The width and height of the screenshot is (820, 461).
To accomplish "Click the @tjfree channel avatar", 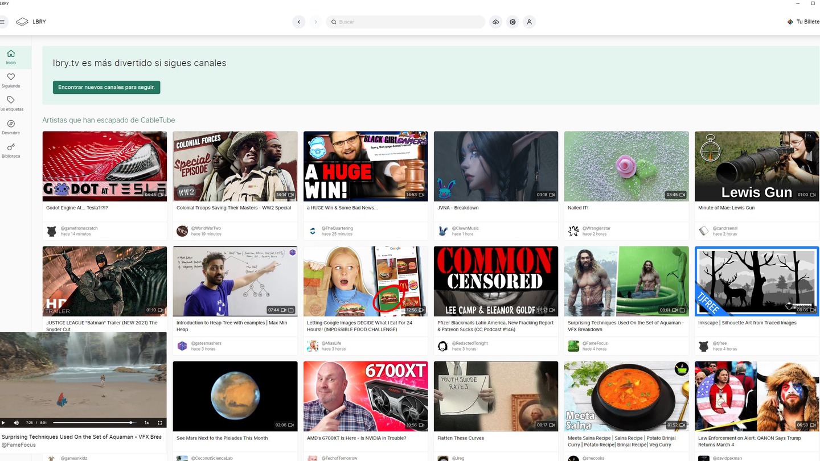I will 704,346.
